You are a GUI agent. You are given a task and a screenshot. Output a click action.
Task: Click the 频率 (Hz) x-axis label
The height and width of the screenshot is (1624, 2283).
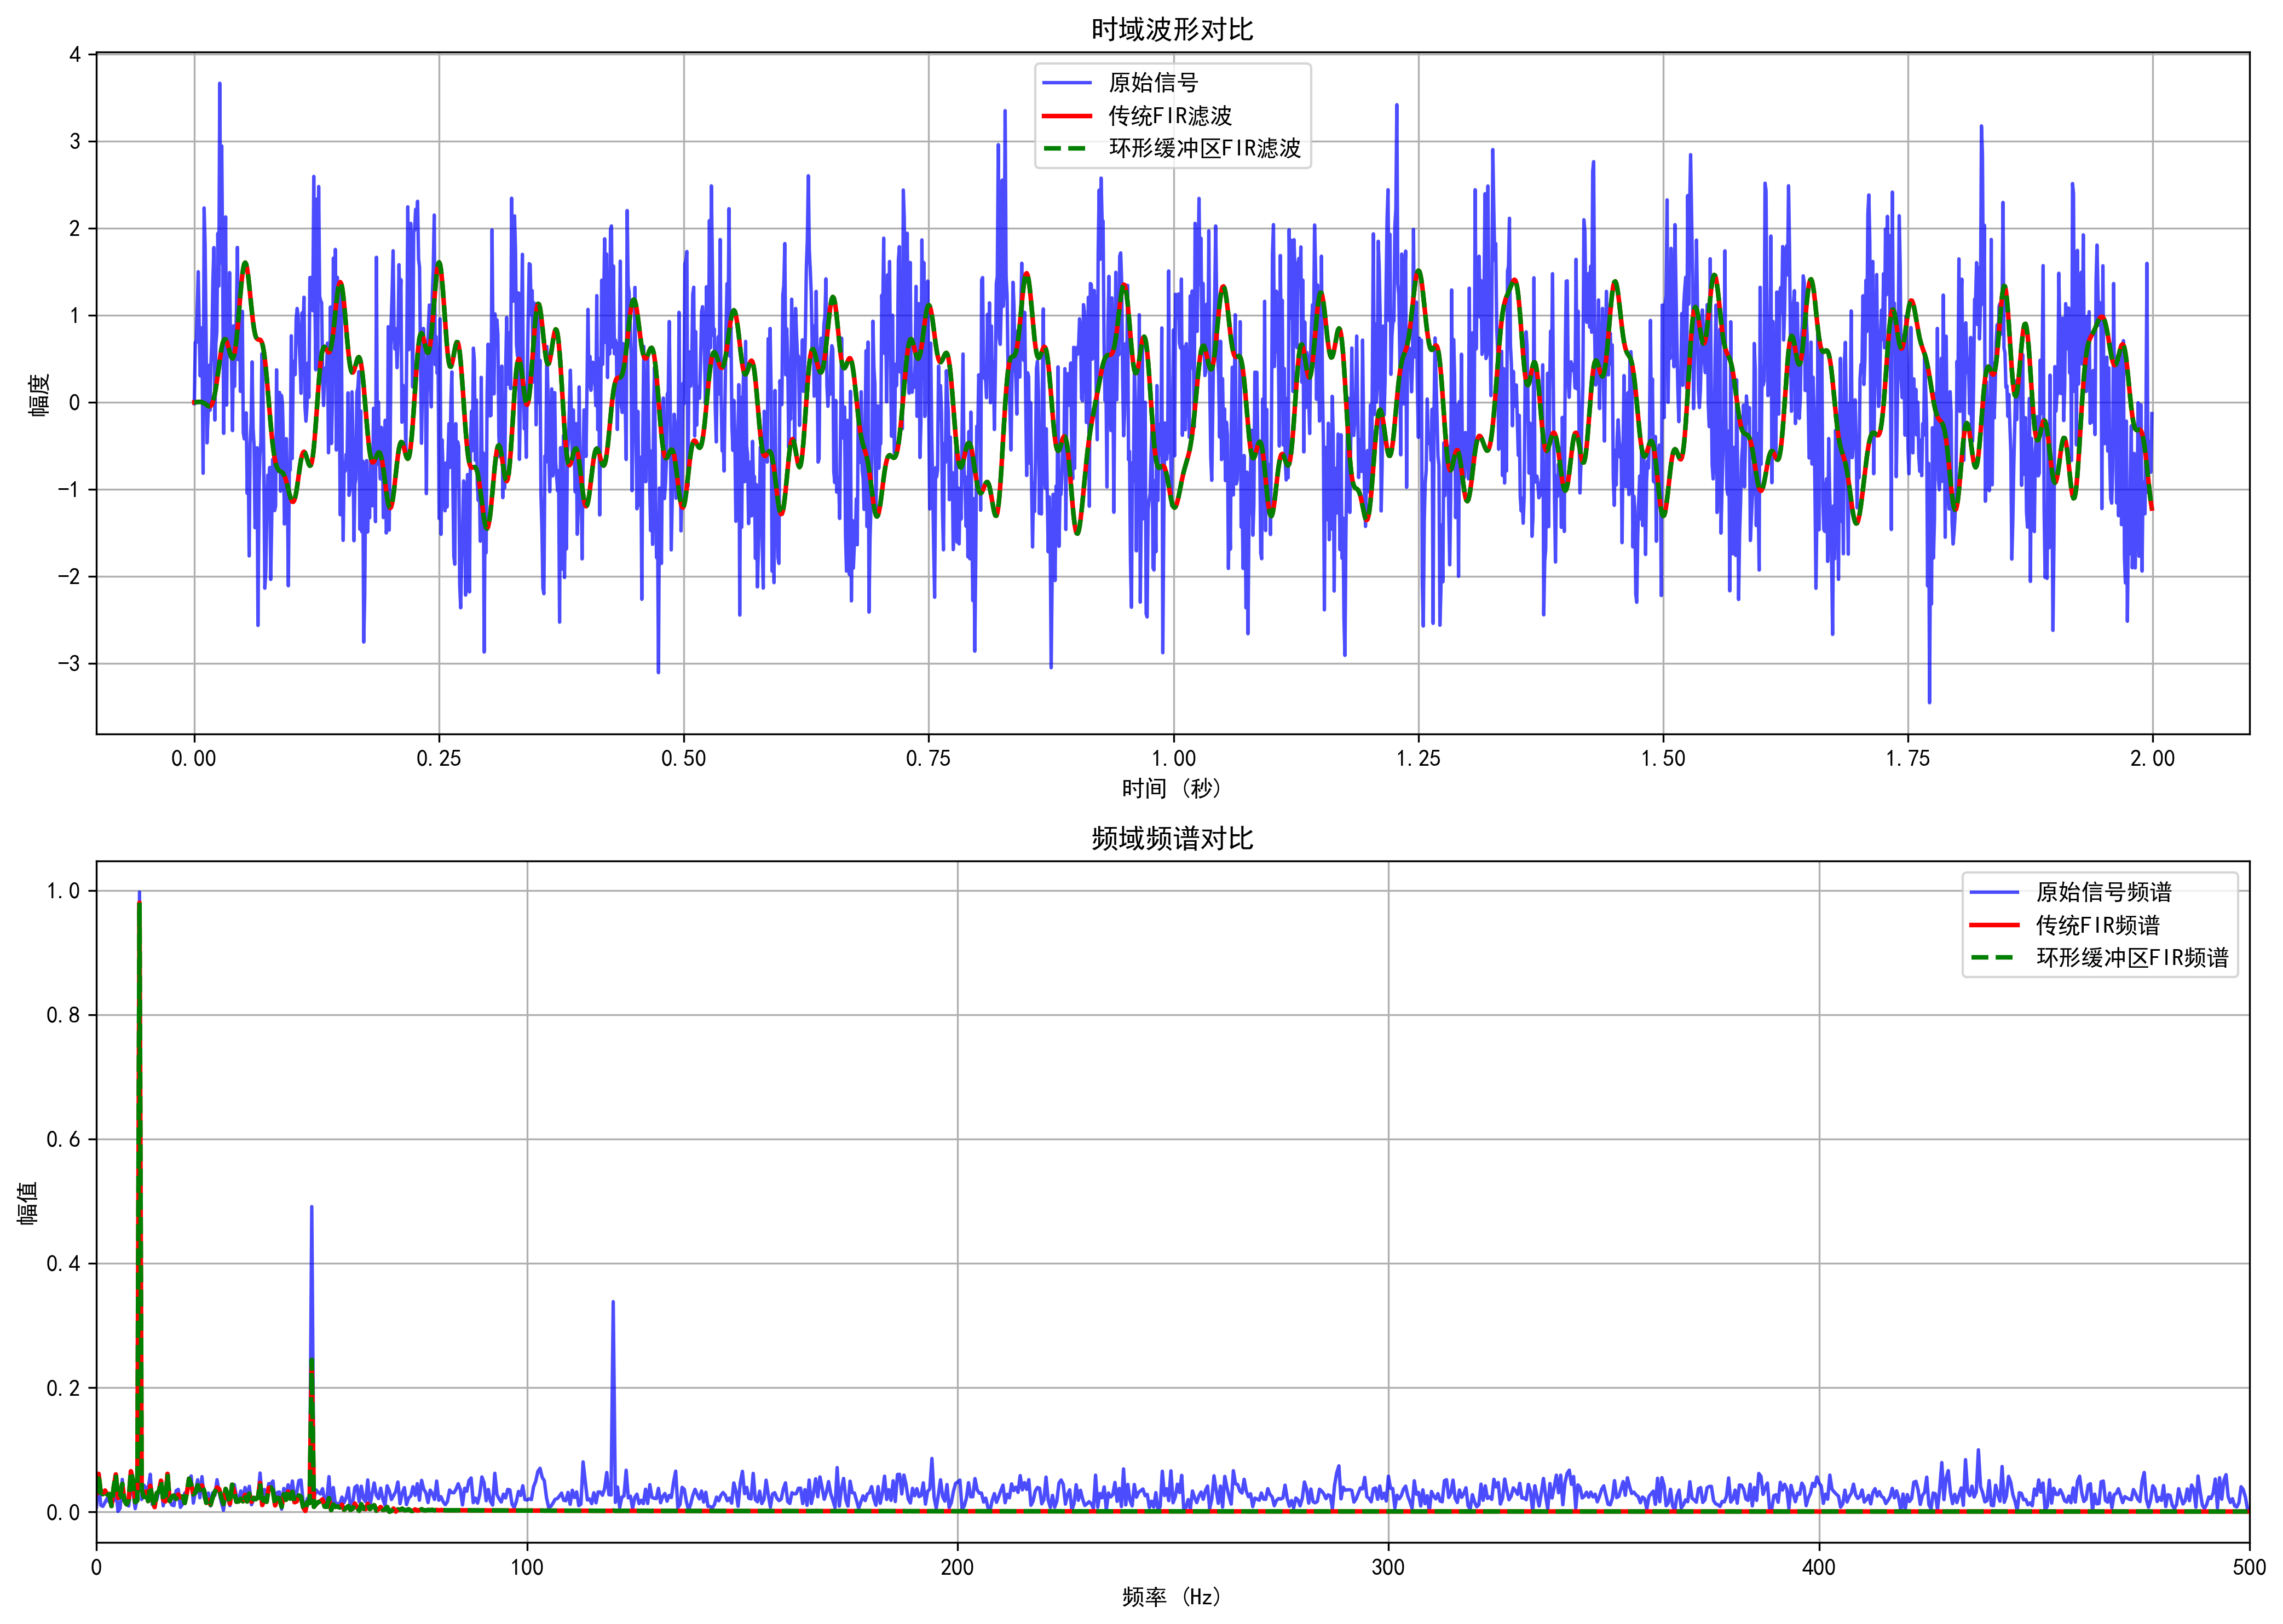pyautogui.click(x=1172, y=1597)
